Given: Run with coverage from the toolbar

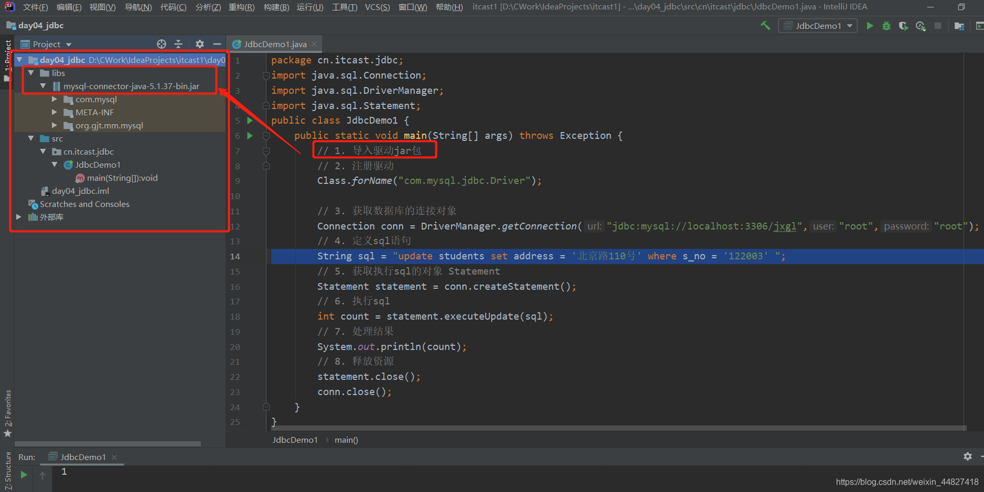Looking at the screenshot, I should 903,26.
